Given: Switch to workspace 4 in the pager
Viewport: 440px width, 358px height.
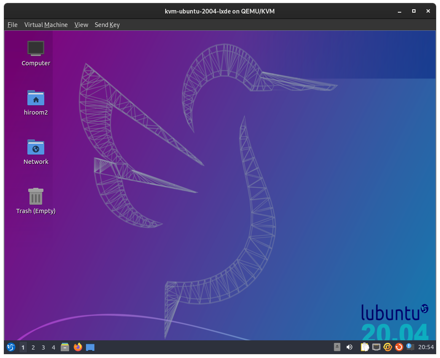Looking at the screenshot, I should 54,347.
